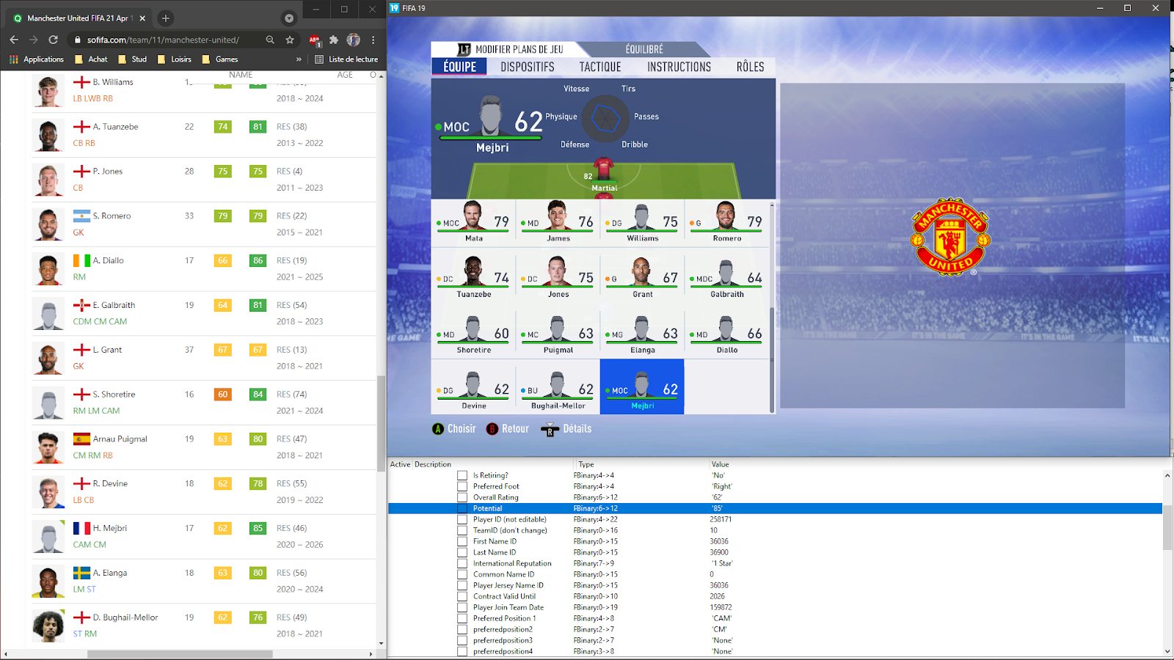Select the Mata MOC player card in FIFA

pyautogui.click(x=473, y=221)
